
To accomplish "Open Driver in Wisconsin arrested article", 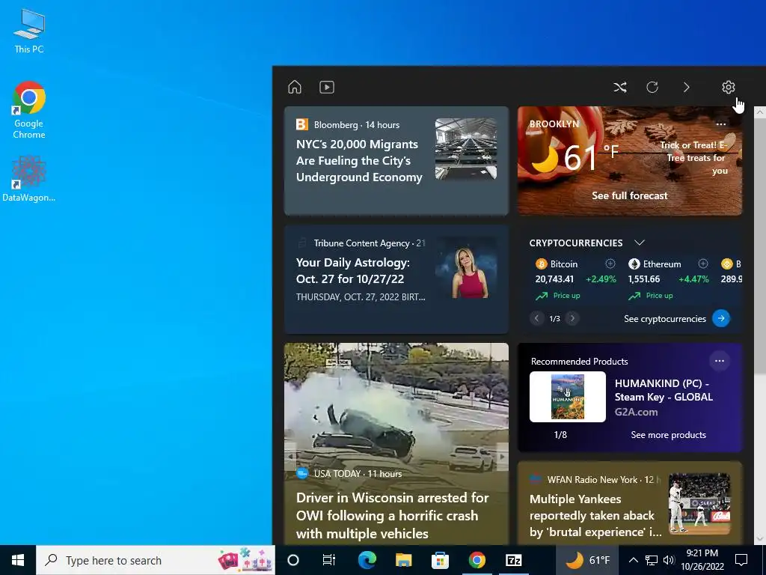I will (x=392, y=515).
